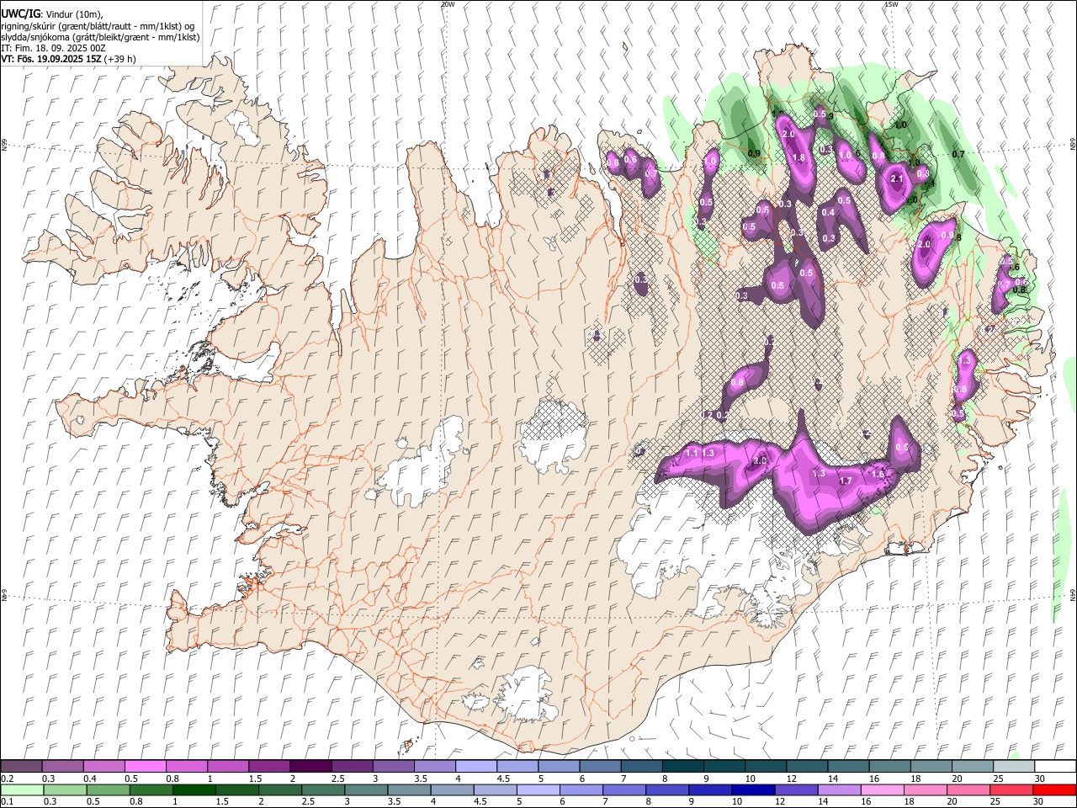Screen dimensions: 1077x808
Task: Select the upper-row legend swatch labeled 7
Action: [x=641, y=767]
